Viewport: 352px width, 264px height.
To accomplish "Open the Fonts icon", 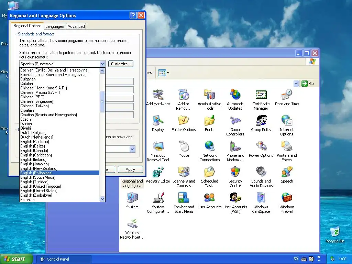I will tap(209, 123).
